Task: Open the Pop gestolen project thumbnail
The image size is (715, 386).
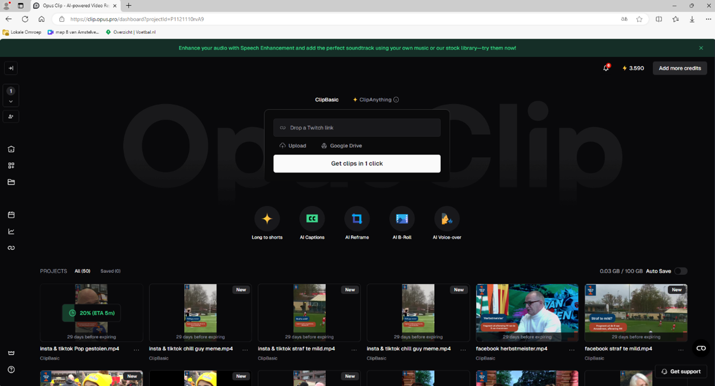Action: (92, 313)
